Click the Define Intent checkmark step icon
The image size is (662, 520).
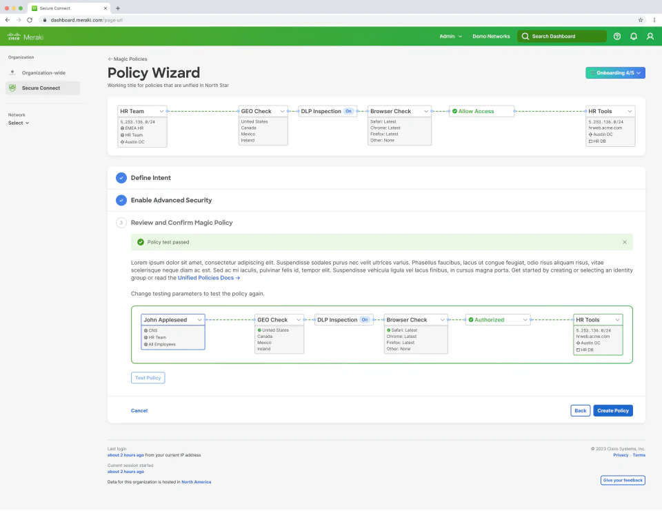pos(121,178)
